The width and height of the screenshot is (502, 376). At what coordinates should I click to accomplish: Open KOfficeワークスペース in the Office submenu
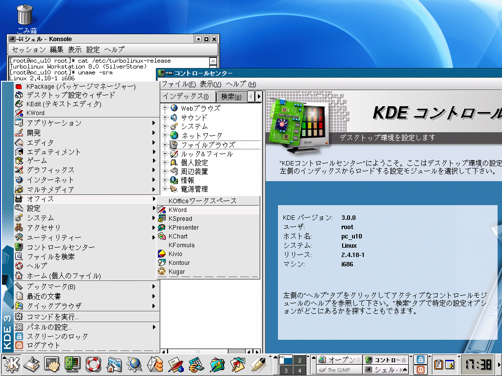point(208,201)
